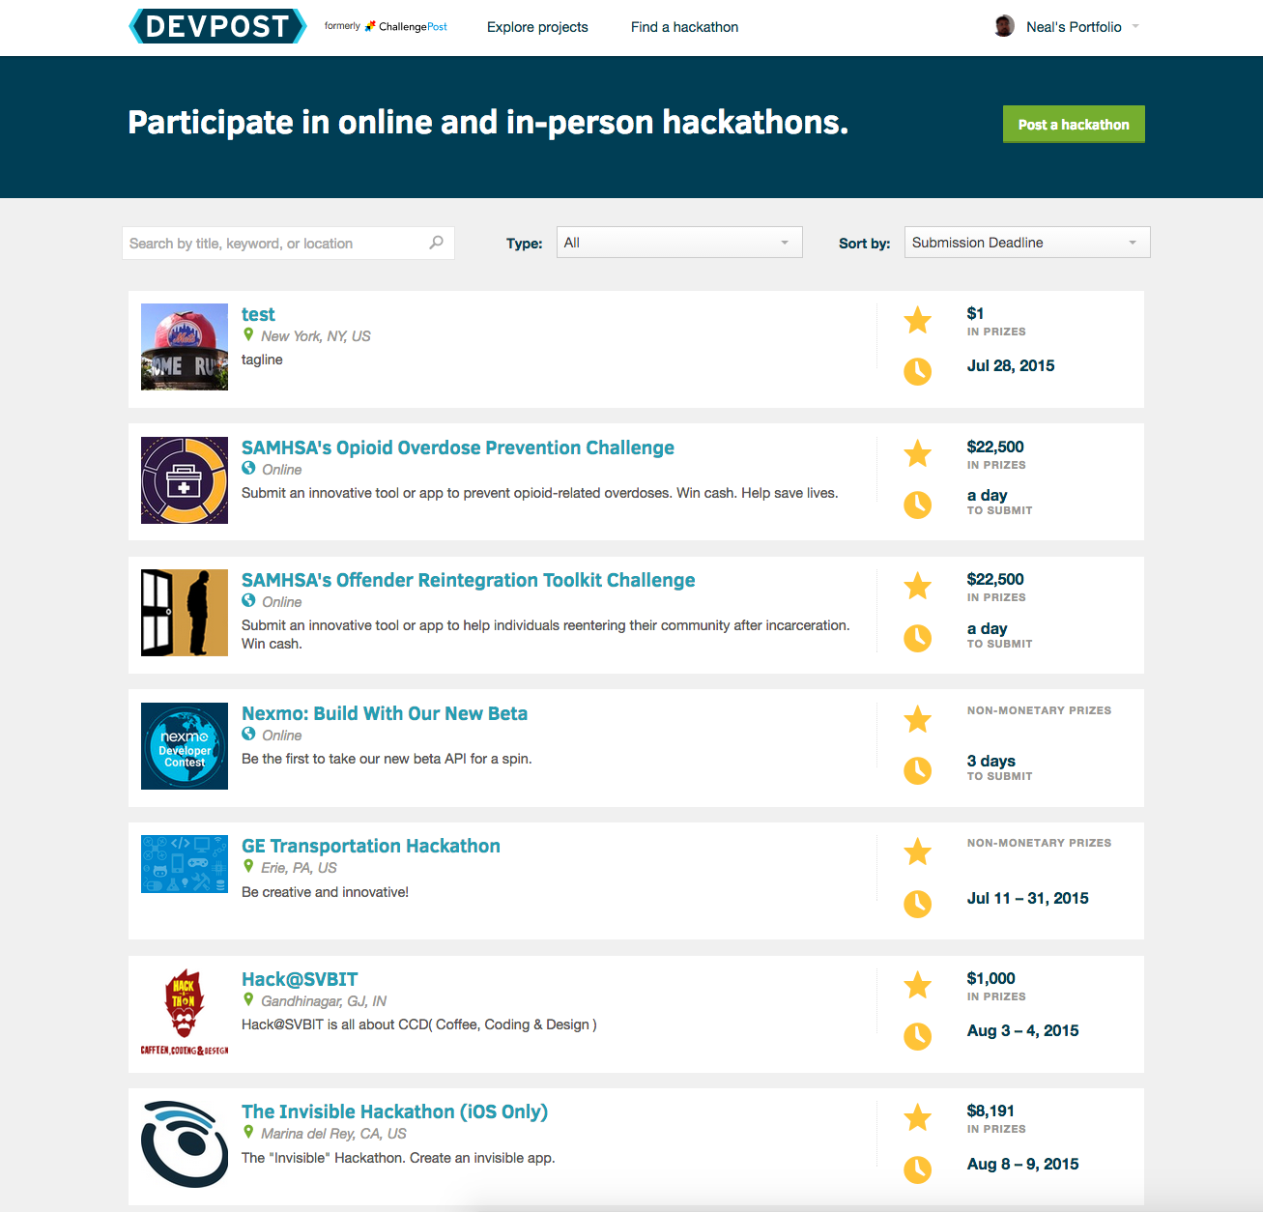Go to Explore projects
This screenshot has width=1263, height=1212.
coord(537,27)
